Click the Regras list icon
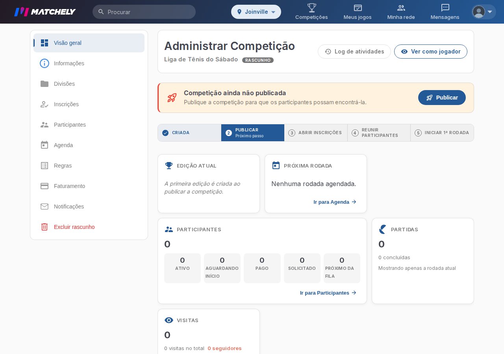504x354 pixels. (44, 166)
